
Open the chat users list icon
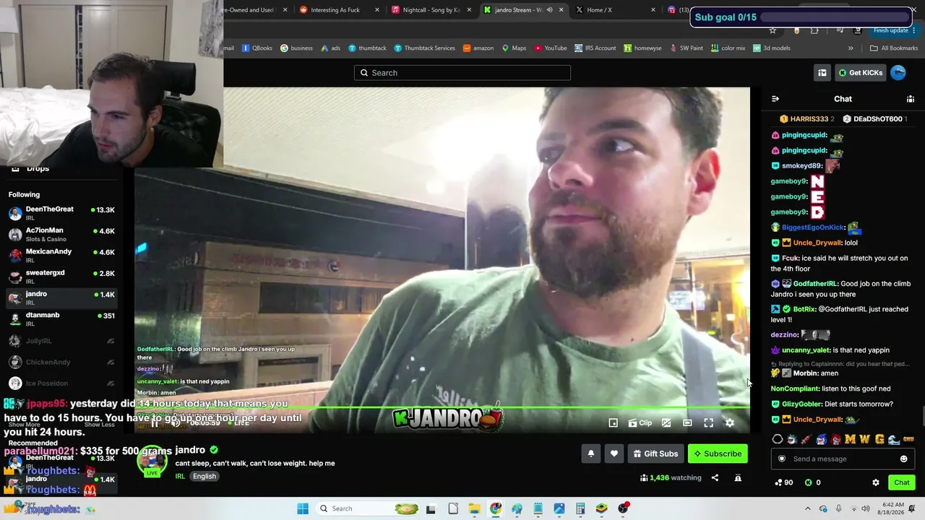pos(911,99)
